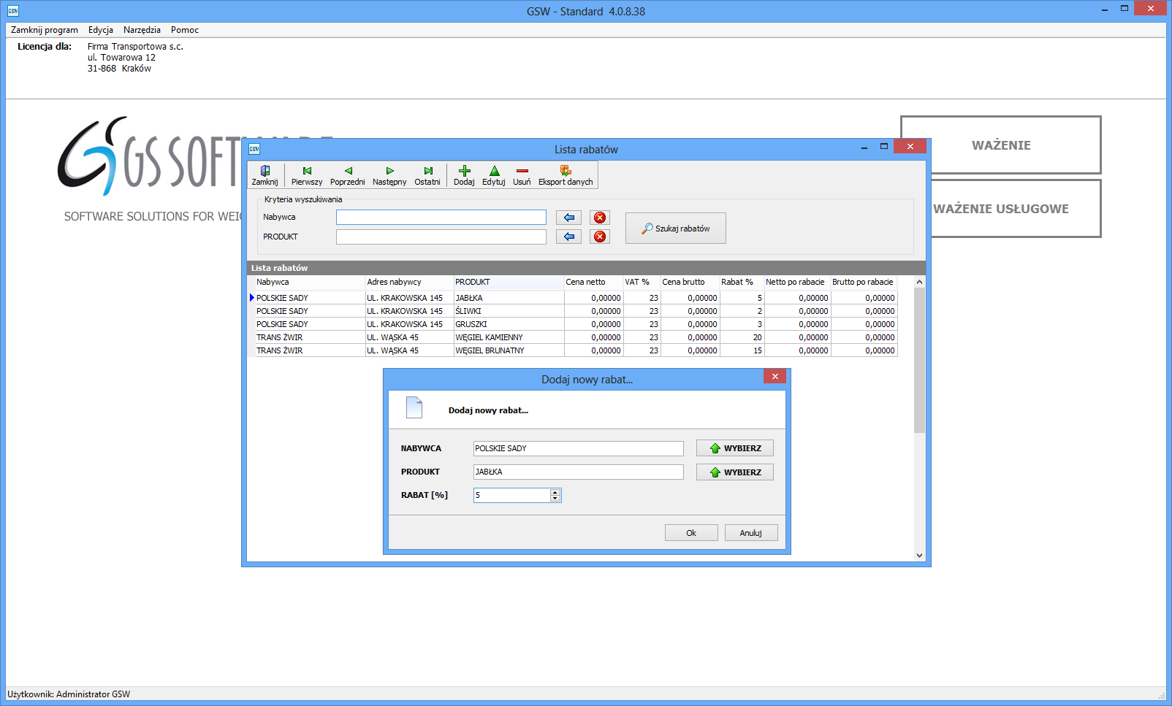Image resolution: width=1172 pixels, height=706 pixels.
Task: Decrease RABAT value with spinner down arrow
Action: tap(555, 499)
